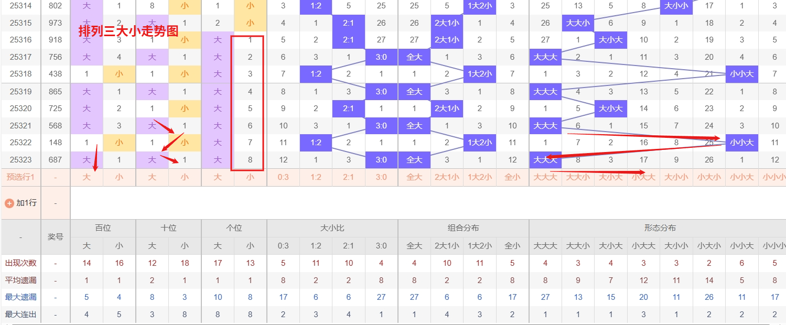Choose 大小大 in the 预选行1 row
This screenshot has height=325, width=786.
coord(611,177)
